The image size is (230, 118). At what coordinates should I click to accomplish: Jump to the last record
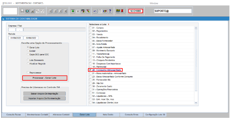(x=65, y=11)
